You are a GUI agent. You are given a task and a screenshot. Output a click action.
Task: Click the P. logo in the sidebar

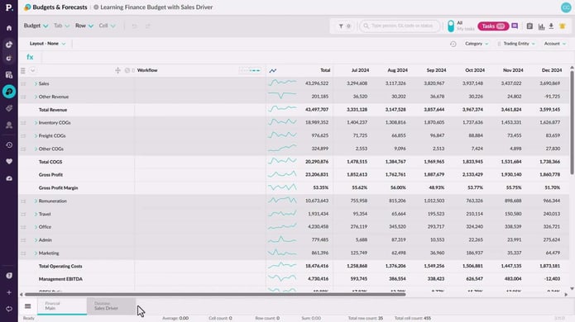pos(9,7)
